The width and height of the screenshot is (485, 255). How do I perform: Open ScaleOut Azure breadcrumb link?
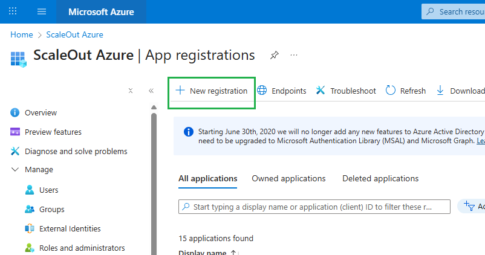coord(74,34)
